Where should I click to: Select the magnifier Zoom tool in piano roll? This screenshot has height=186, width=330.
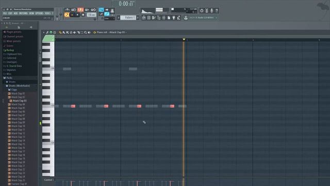[86, 32]
